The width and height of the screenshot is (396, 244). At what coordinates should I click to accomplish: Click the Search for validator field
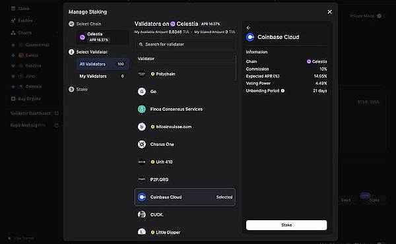click(x=185, y=44)
